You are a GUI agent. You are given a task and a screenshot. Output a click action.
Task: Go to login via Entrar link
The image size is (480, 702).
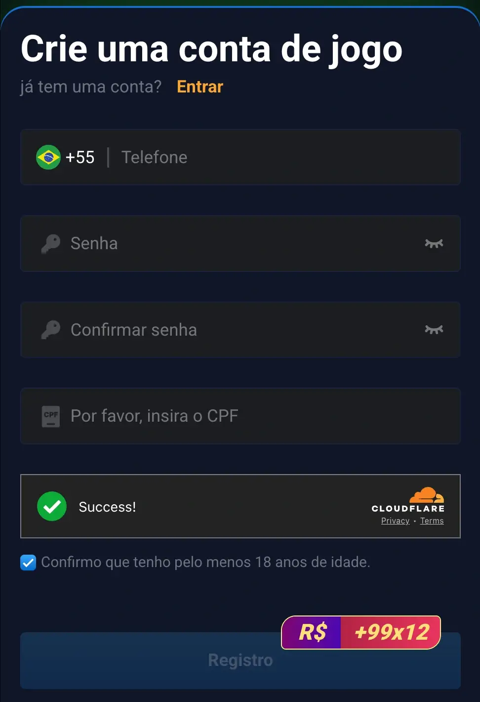(200, 87)
